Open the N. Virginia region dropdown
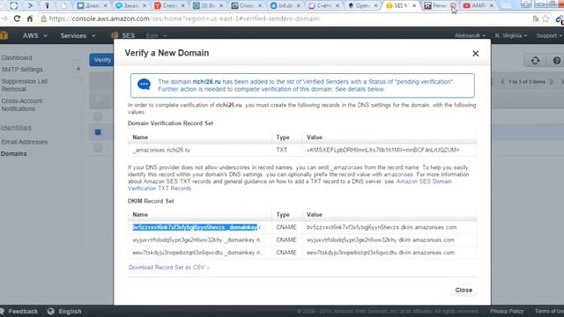The image size is (564, 317). pos(511,35)
